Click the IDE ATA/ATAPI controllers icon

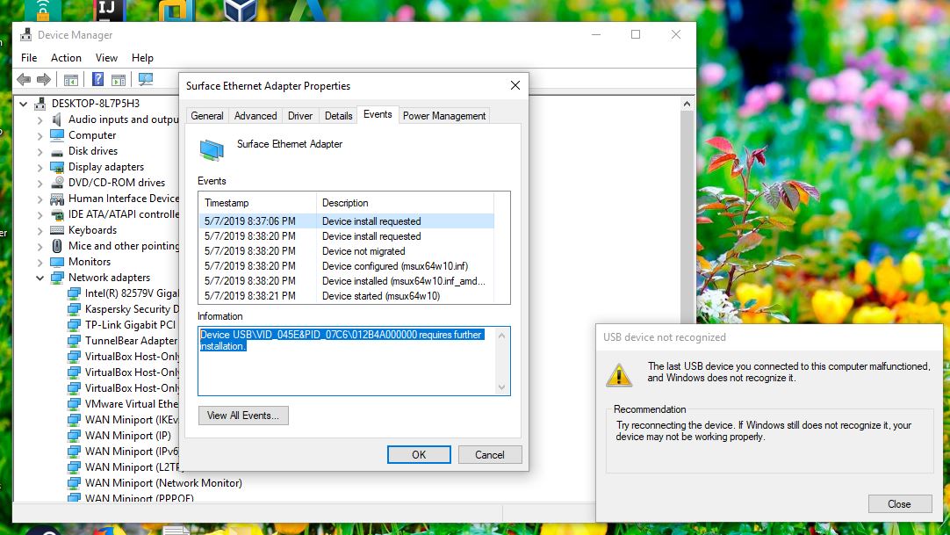[x=57, y=214]
